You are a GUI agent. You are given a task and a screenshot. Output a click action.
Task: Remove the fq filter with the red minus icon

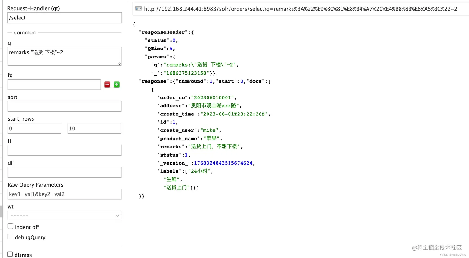click(x=107, y=84)
